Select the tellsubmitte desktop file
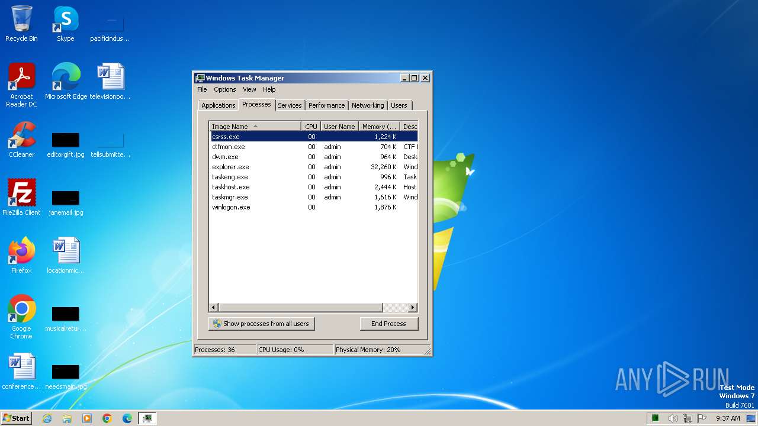Screen dimensions: 758x426 [110, 145]
